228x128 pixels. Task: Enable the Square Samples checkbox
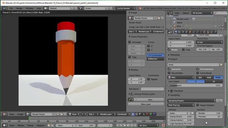[x=198, y=105]
